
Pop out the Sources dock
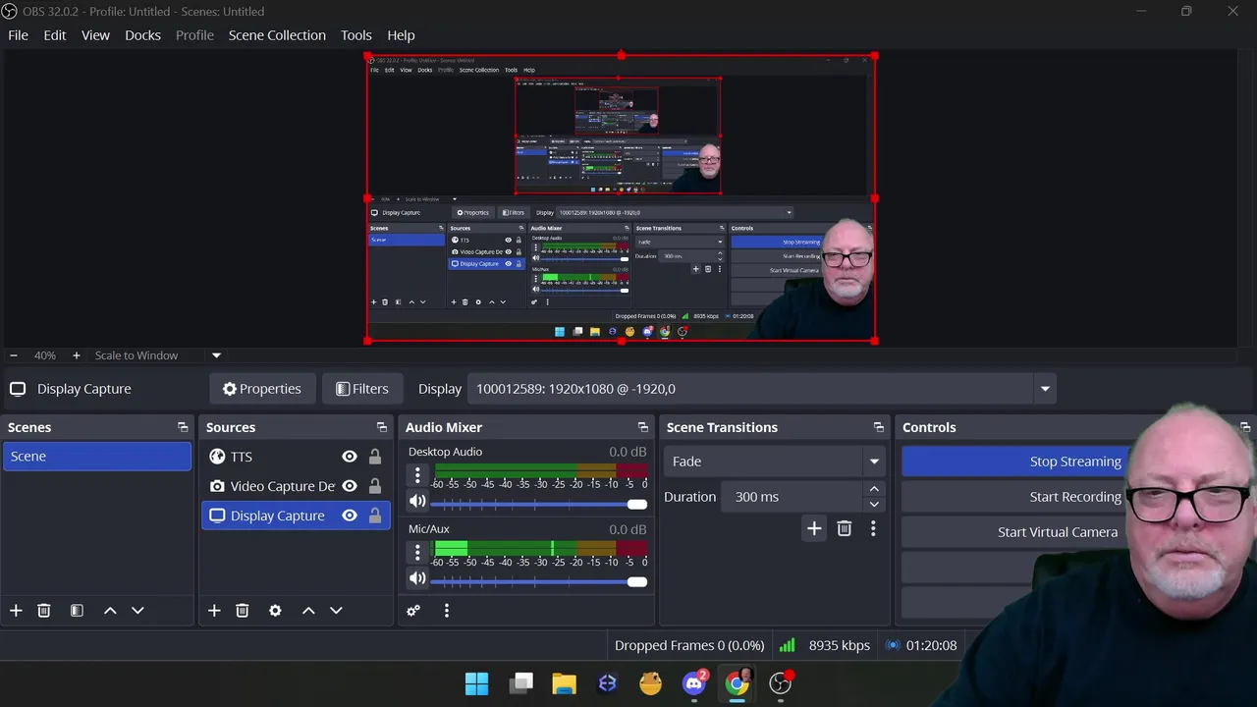pos(382,427)
